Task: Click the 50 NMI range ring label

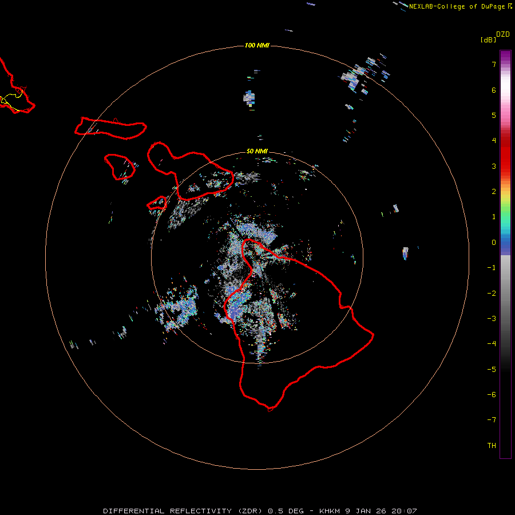Action: point(257,151)
